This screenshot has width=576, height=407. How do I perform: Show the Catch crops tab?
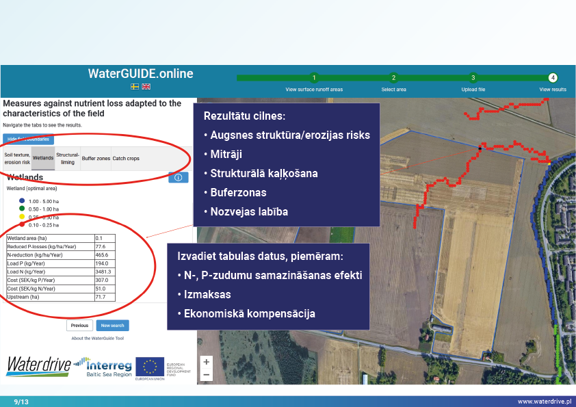[125, 159]
